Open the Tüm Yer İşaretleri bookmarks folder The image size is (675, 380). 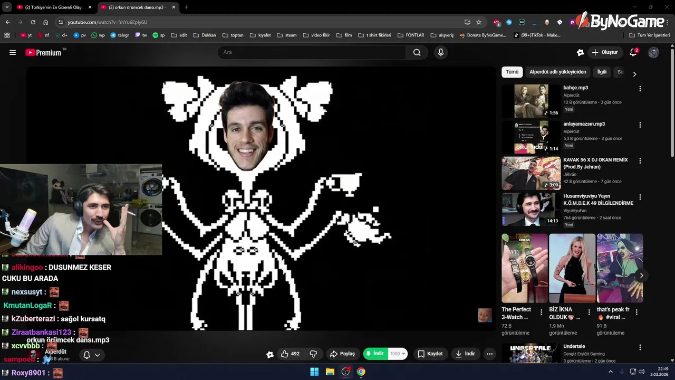point(650,35)
